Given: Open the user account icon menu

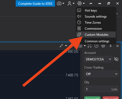Looking at the screenshot, I should click(x=69, y=3).
